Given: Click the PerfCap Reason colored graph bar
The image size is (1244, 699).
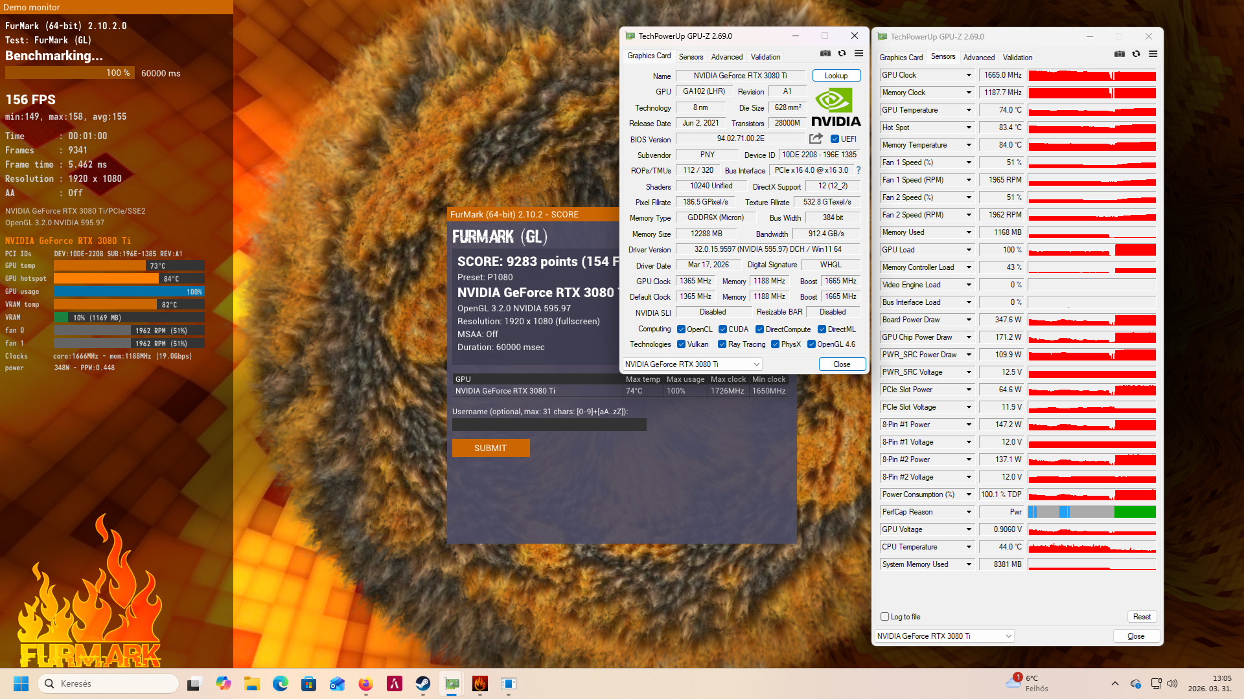Looking at the screenshot, I should pyautogui.click(x=1092, y=512).
